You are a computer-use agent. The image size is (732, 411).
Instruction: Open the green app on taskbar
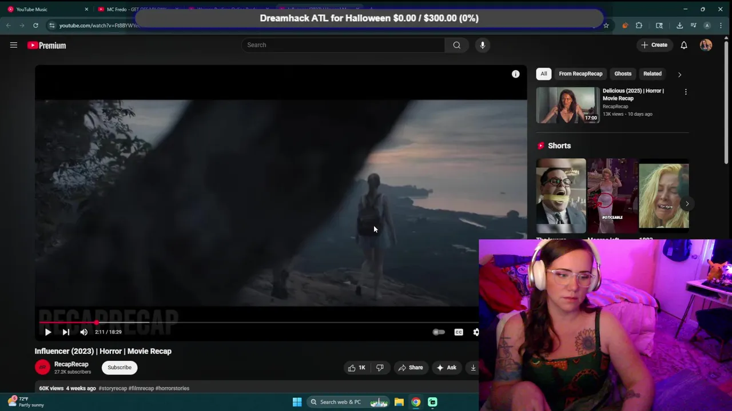[432, 402]
